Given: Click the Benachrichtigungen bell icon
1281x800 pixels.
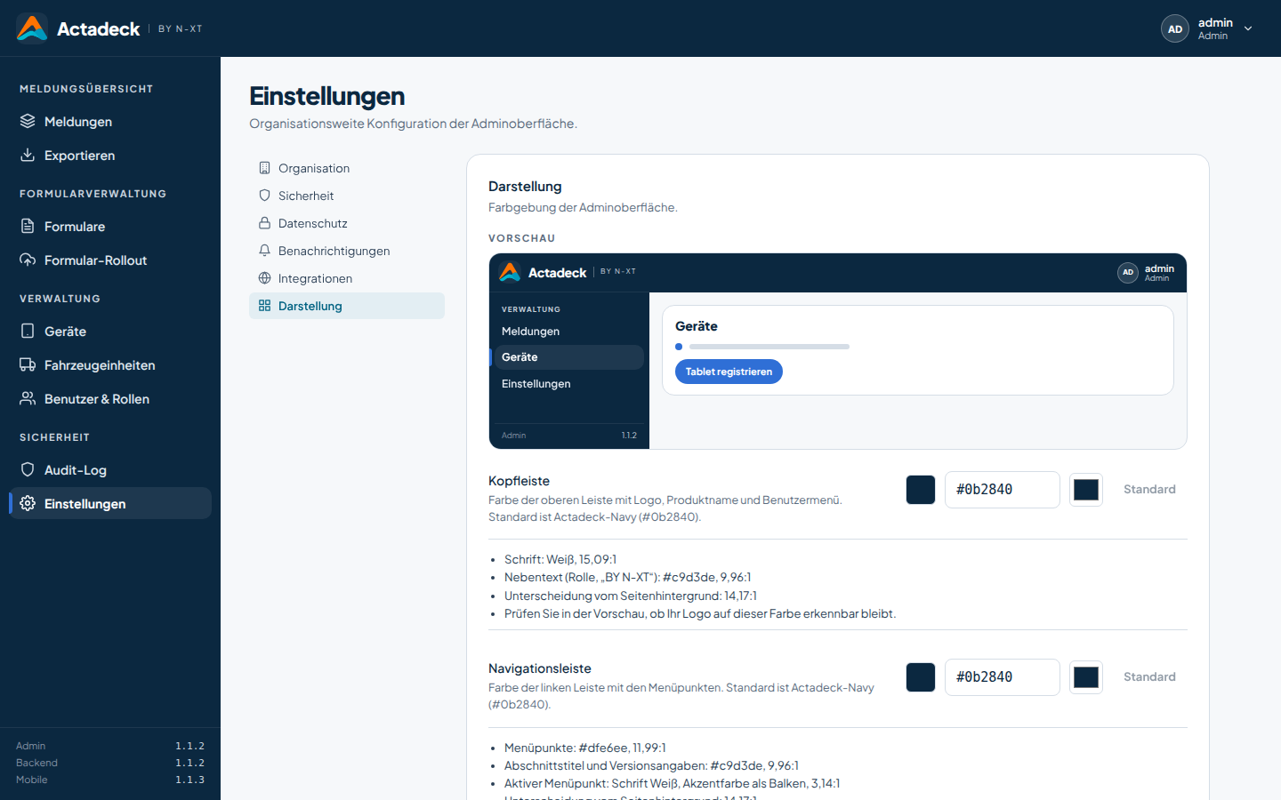Looking at the screenshot, I should coord(264,251).
